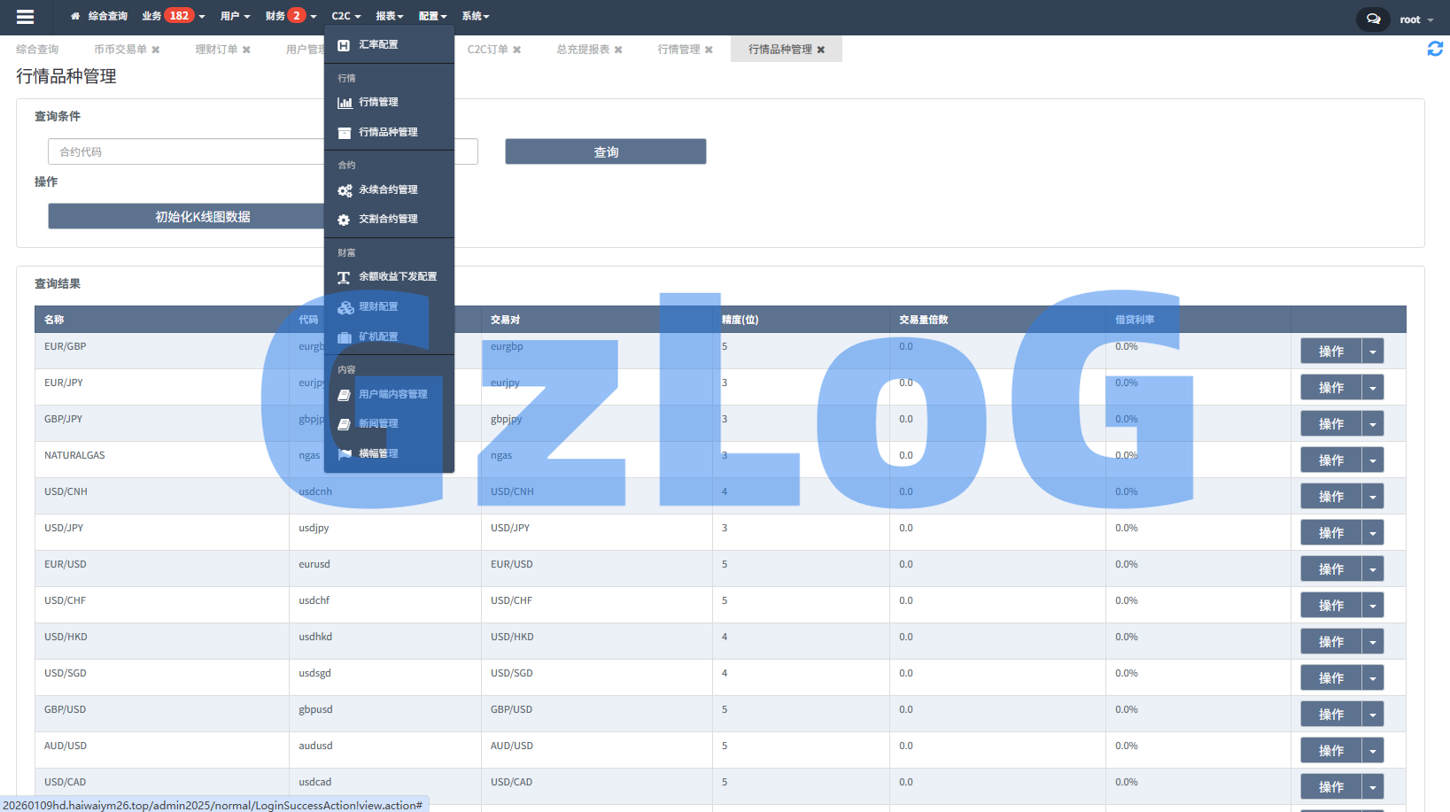Click the 查询 search button
The width and height of the screenshot is (1450, 812).
tap(605, 151)
